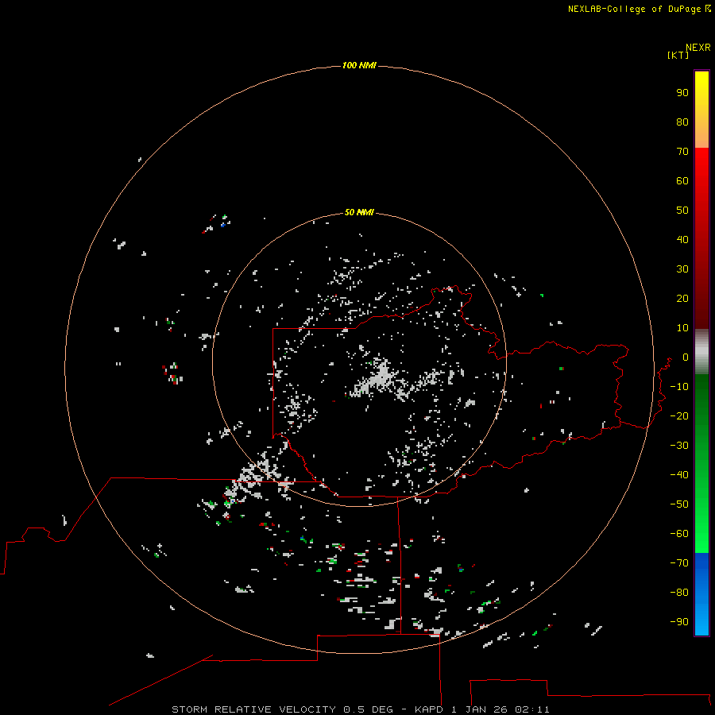Click the -10 value on velocity scale
This screenshot has width=715, height=715.
679,387
